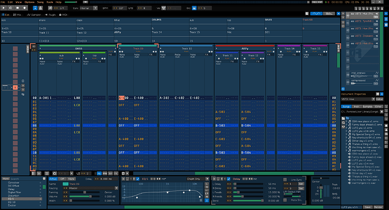Click the Record button in transport
Image resolution: width=389 pixels, height=210 pixels.
pyautogui.click(x=24, y=8)
